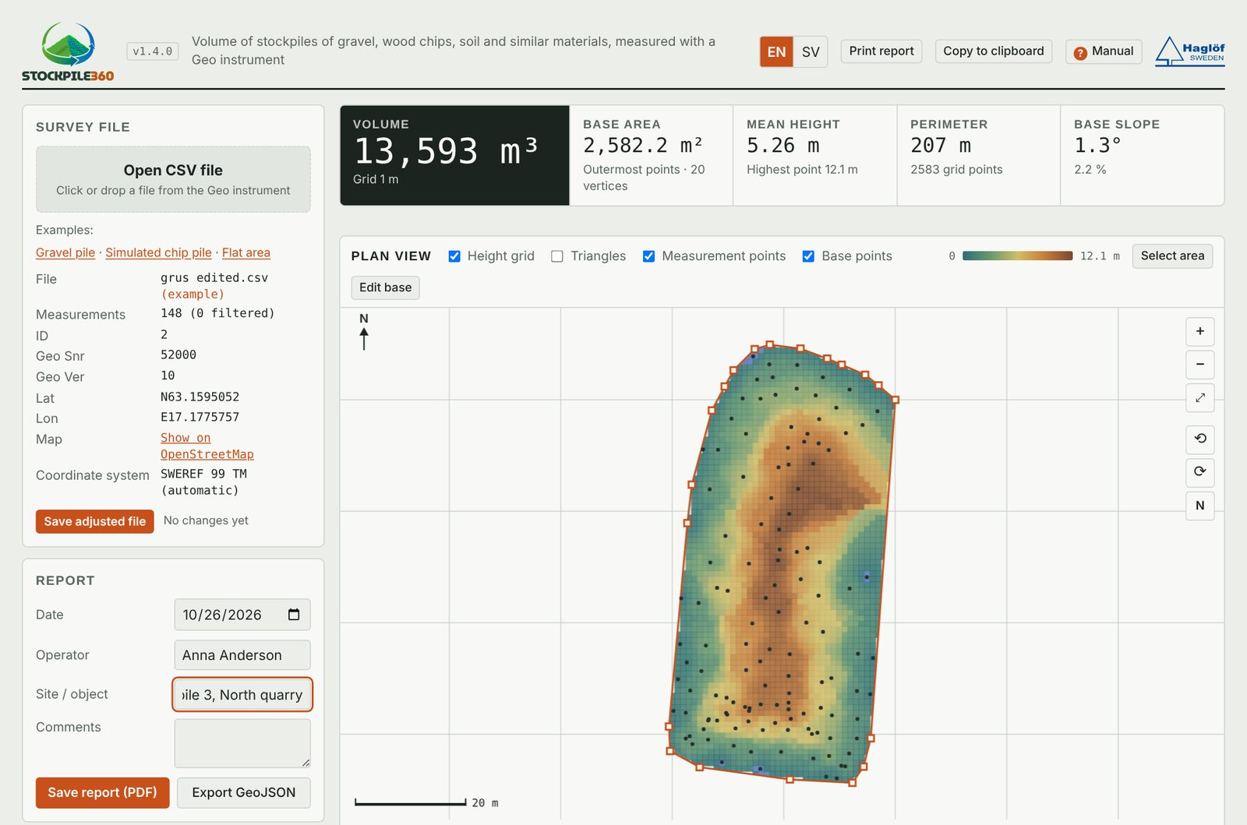The height and width of the screenshot is (825, 1247).
Task: Open Show on OpenStreetMap link
Action: point(207,446)
